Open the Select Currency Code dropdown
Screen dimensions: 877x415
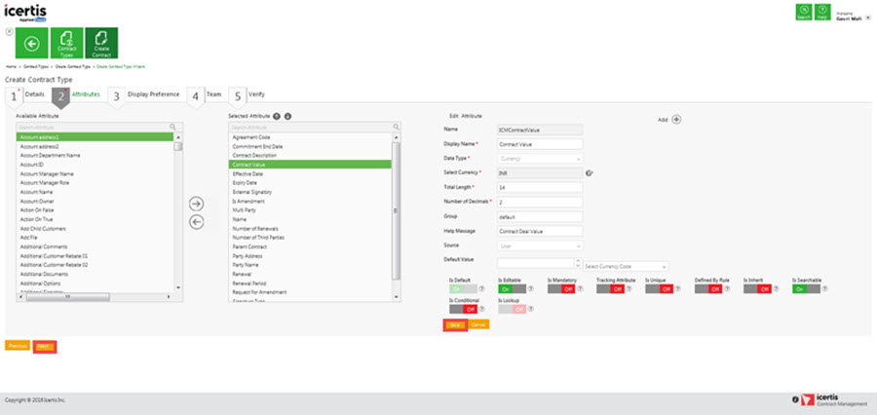click(x=626, y=266)
